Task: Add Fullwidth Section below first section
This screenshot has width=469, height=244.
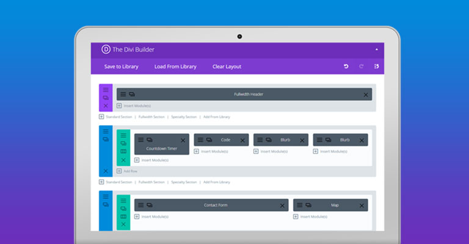Action: [x=151, y=117]
